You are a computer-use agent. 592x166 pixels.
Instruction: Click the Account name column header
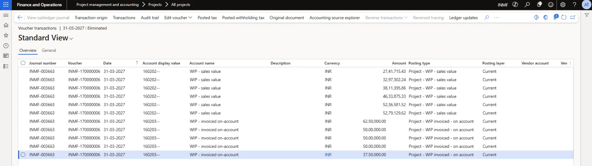(202, 63)
